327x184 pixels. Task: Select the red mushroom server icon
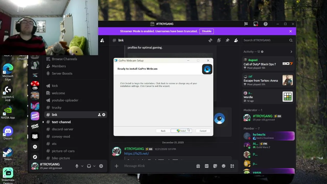tap(35, 85)
